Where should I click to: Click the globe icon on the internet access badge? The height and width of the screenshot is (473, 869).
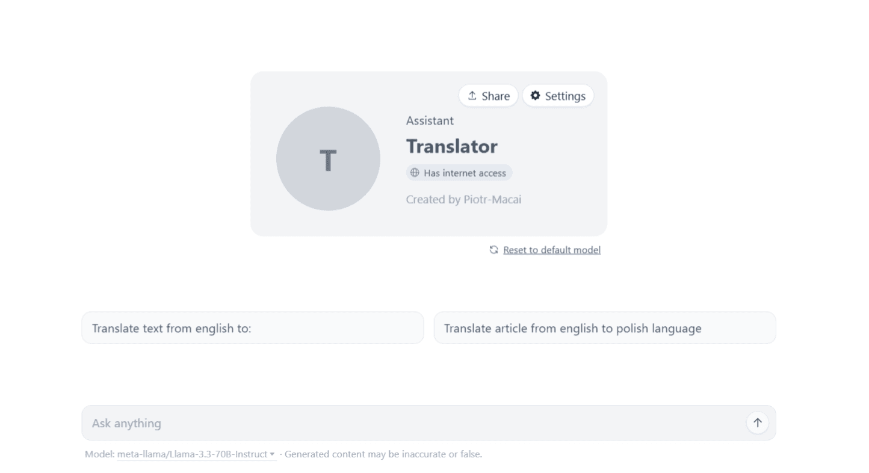pyautogui.click(x=414, y=173)
